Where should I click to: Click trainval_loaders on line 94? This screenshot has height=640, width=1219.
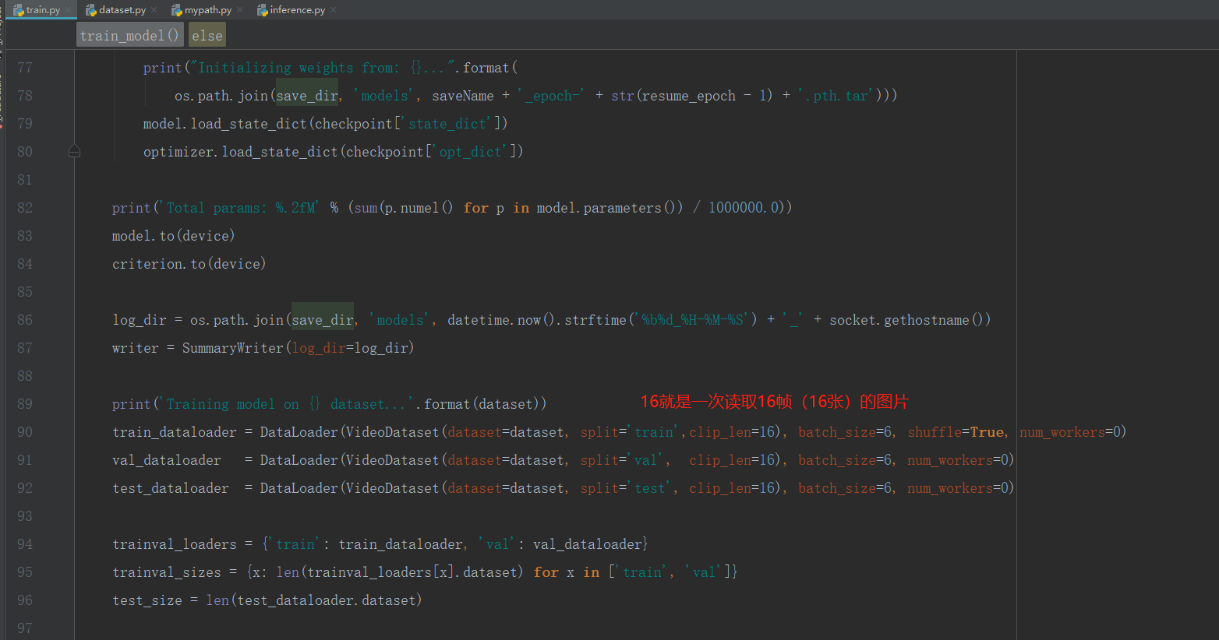click(175, 544)
